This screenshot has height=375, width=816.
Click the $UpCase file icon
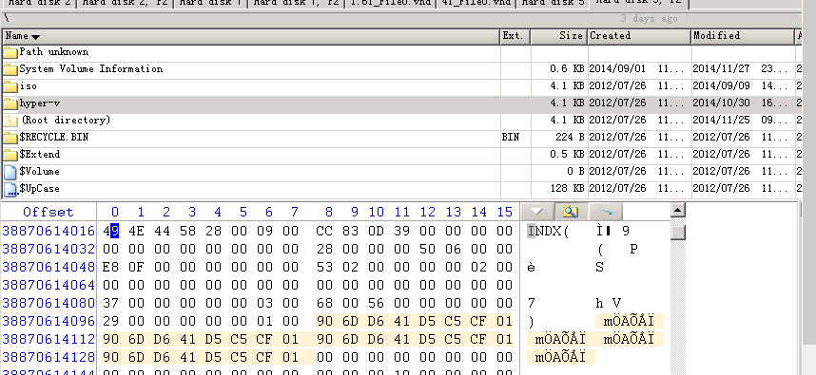[x=10, y=190]
